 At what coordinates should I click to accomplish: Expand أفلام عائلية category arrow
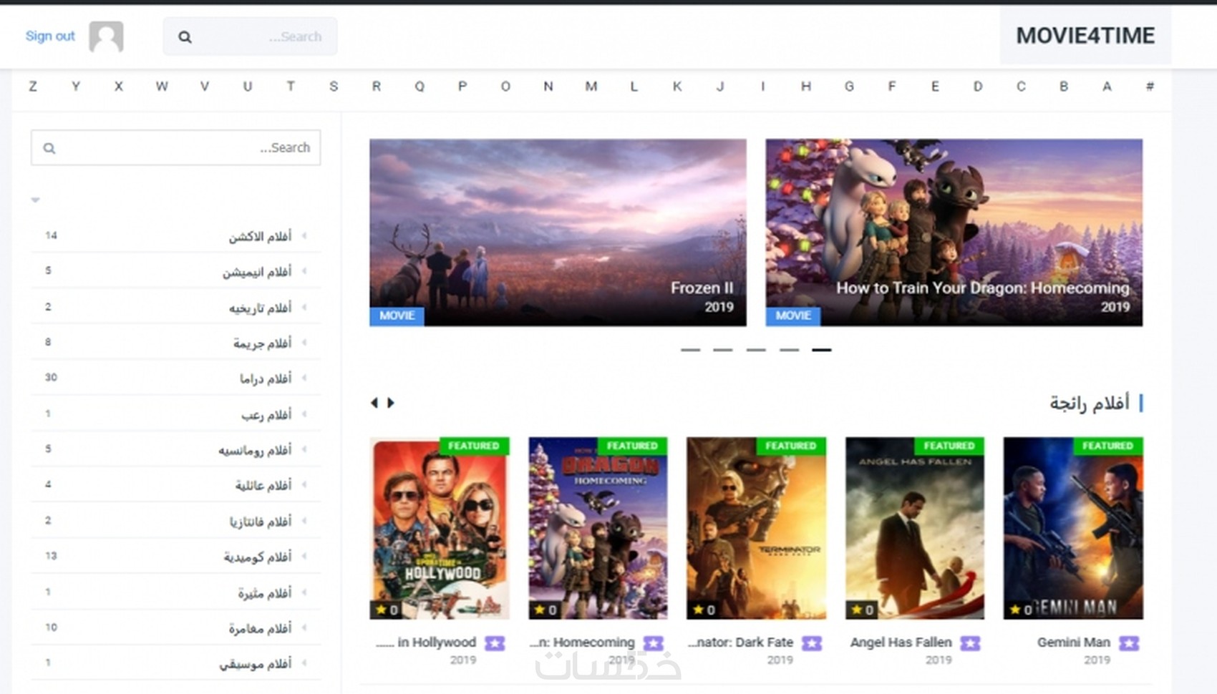304,484
